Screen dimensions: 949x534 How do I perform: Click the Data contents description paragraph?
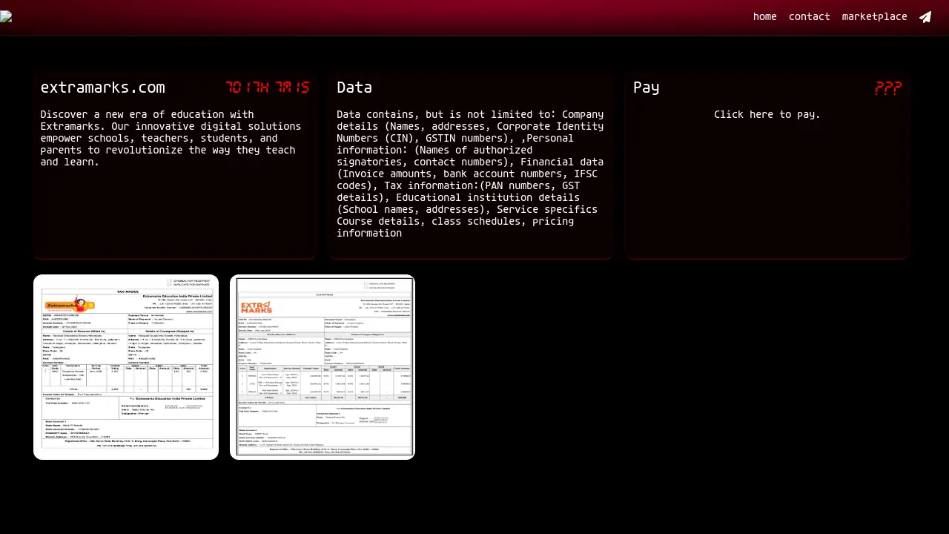470,174
